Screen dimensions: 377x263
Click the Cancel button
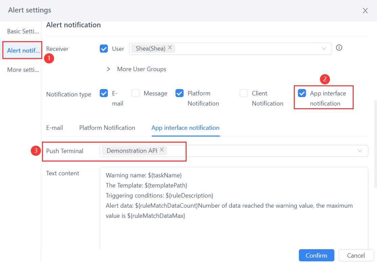[356, 255]
